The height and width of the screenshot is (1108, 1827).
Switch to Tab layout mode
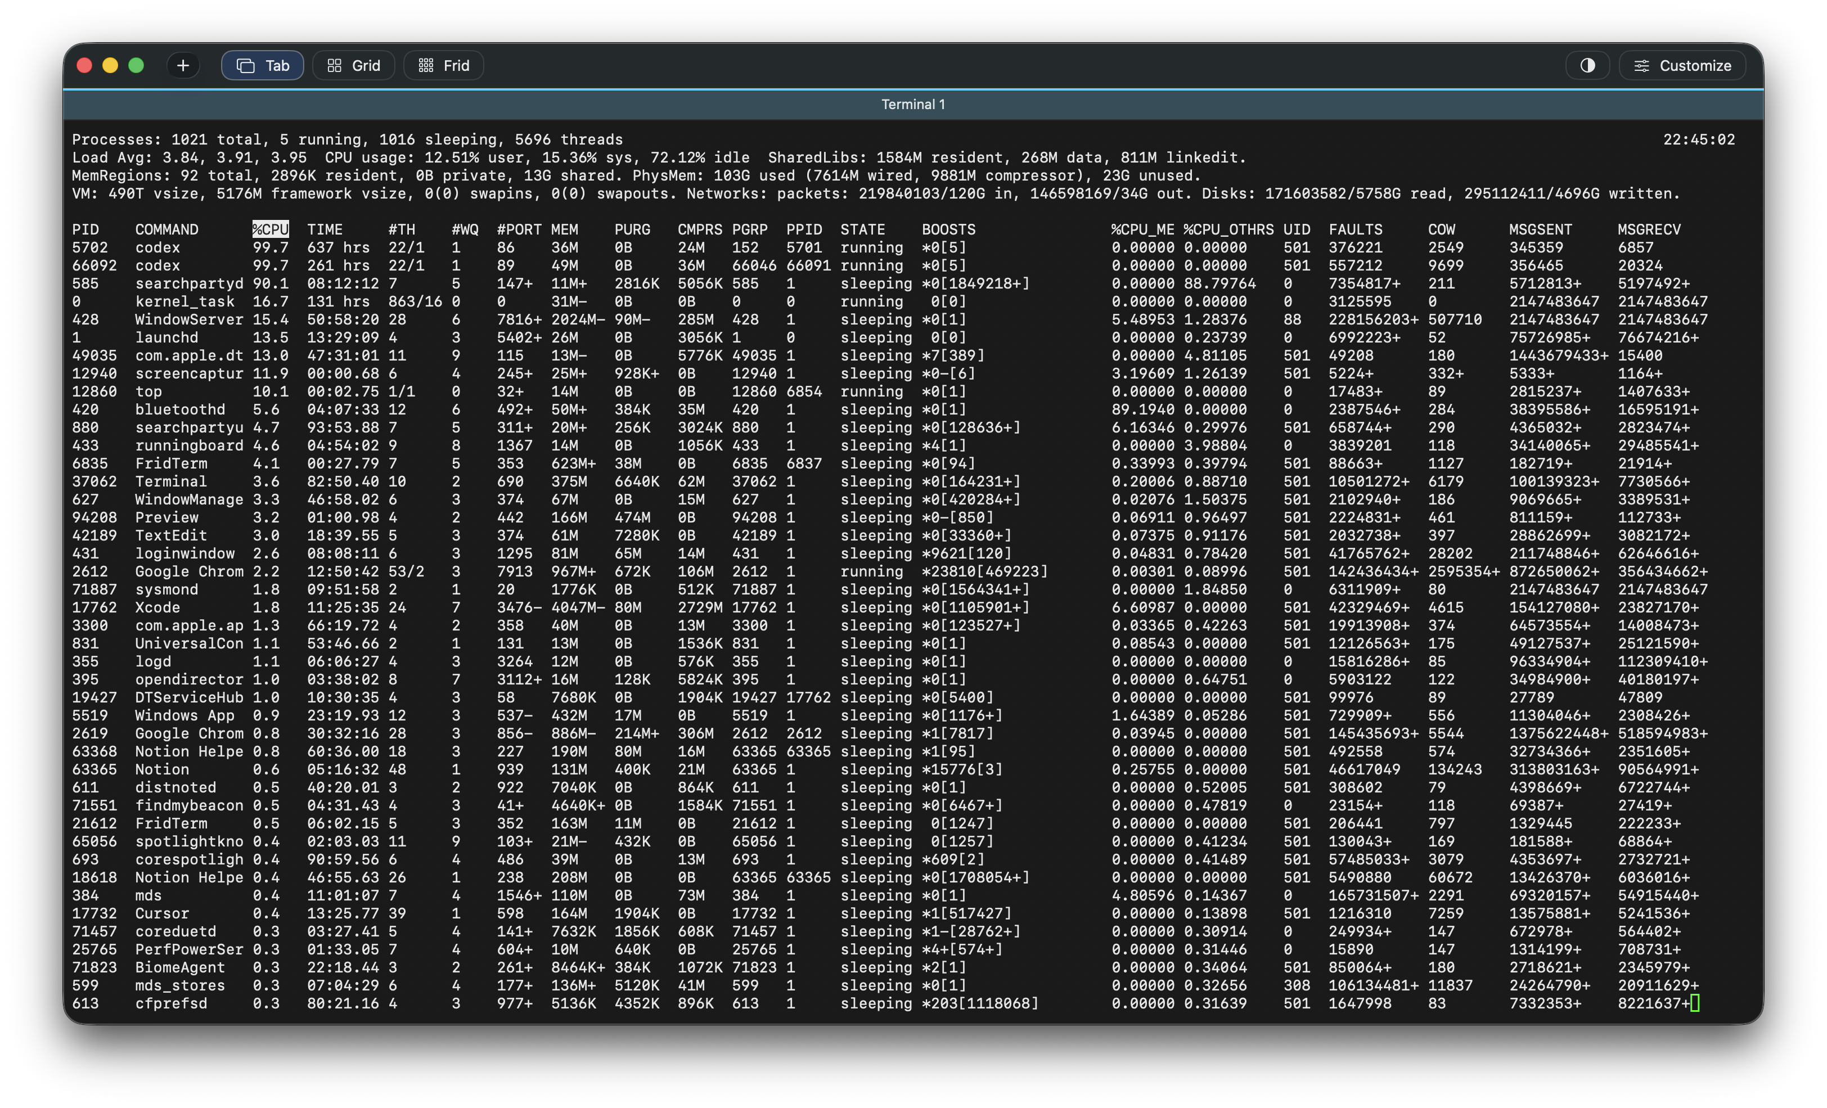(x=263, y=65)
